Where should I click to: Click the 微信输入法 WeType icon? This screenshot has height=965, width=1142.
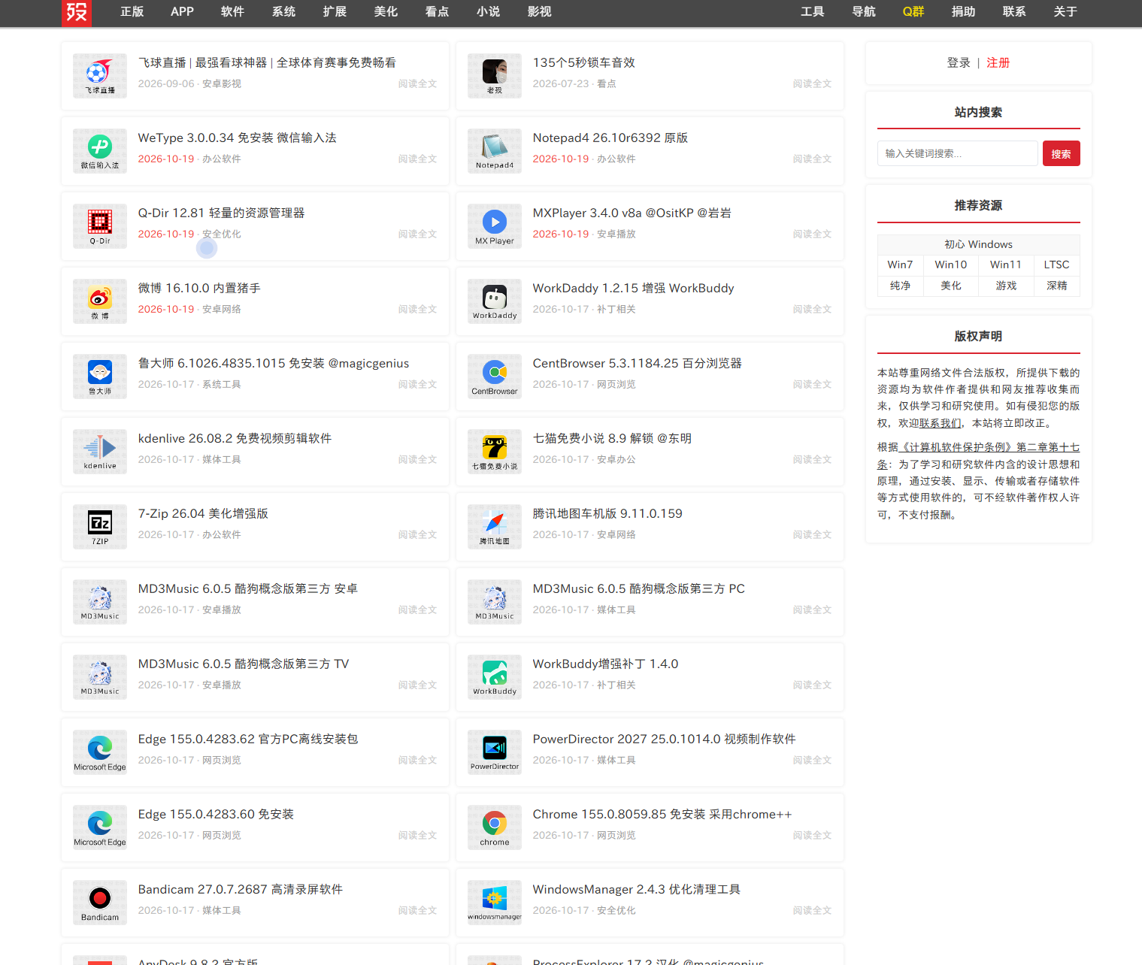(x=100, y=151)
